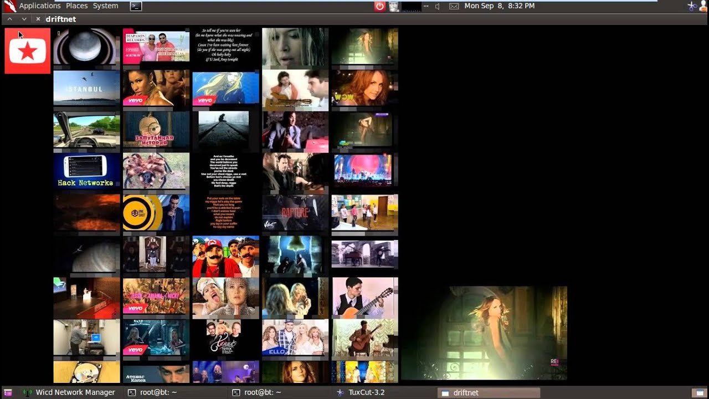709x399 pixels.
Task: Select the Jessie Ariana Nicki vevo thumbnail
Action: [x=156, y=296]
